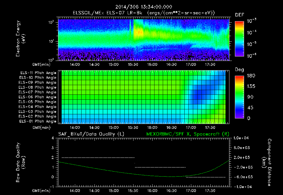Click the -1 tick on Raw Data Quality axis
The image size is (283, 195).
point(52,187)
